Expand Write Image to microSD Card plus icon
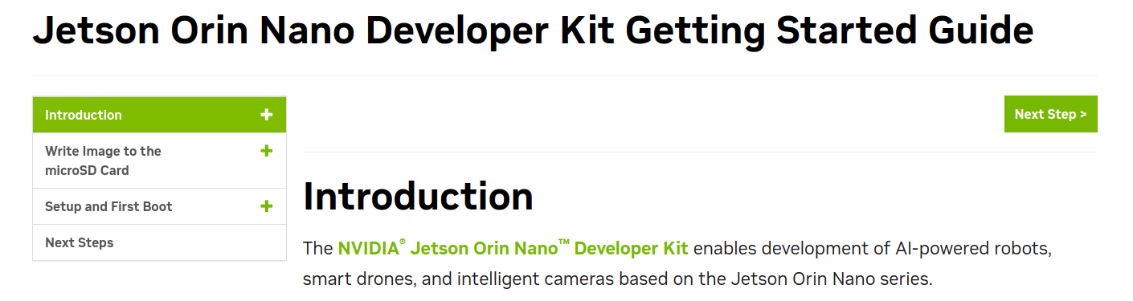The width and height of the screenshot is (1133, 301). click(267, 151)
